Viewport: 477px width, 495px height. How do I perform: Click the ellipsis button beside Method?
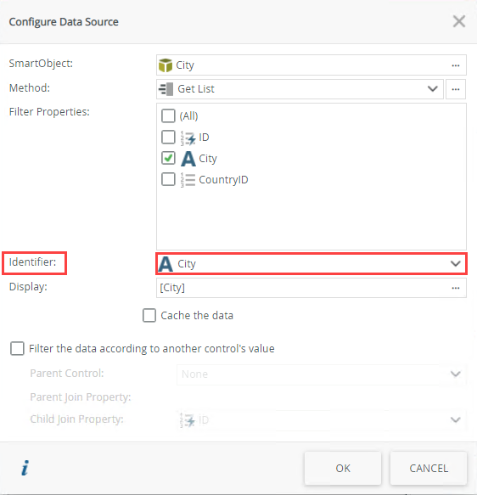pos(456,89)
